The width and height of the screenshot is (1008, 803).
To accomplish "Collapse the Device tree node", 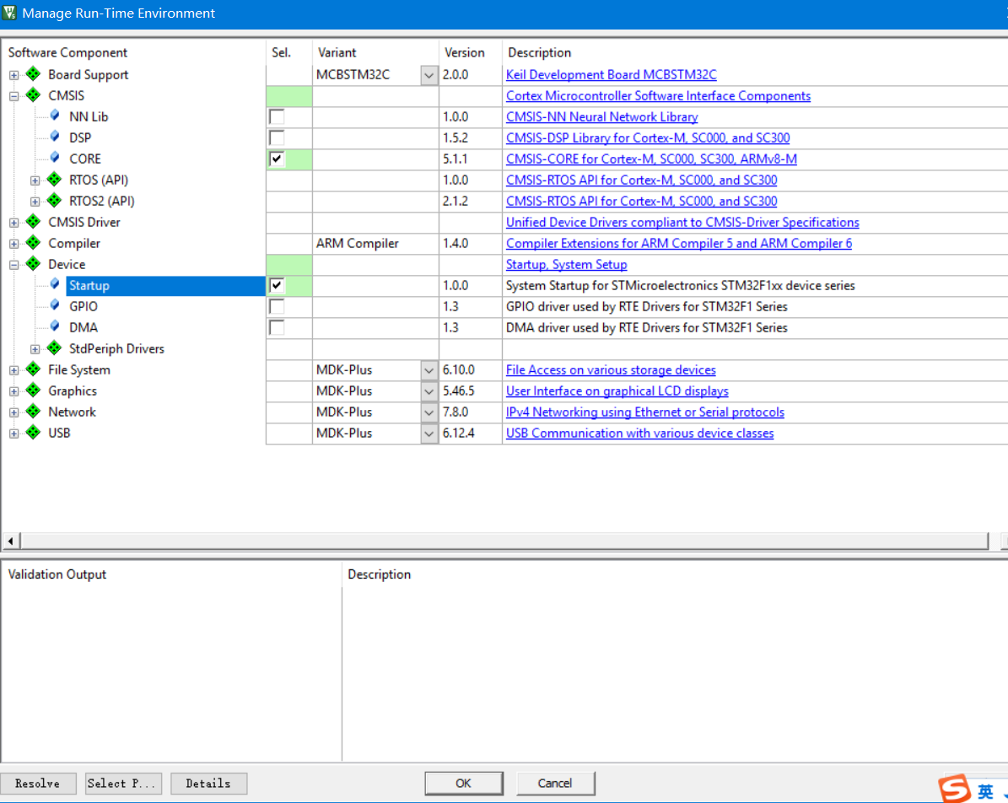I will click(x=13, y=265).
